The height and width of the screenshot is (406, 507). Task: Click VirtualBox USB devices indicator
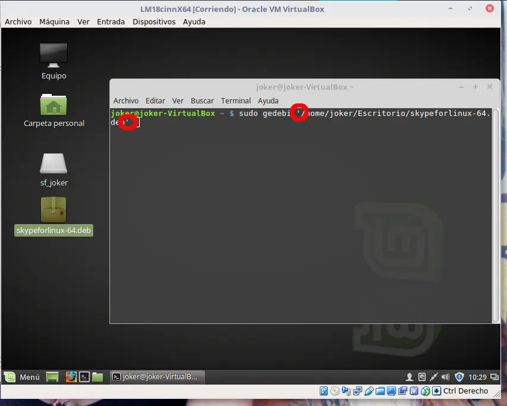(369, 391)
